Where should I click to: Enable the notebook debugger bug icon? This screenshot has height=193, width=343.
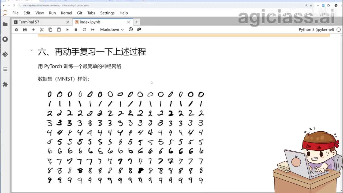(16, 29)
